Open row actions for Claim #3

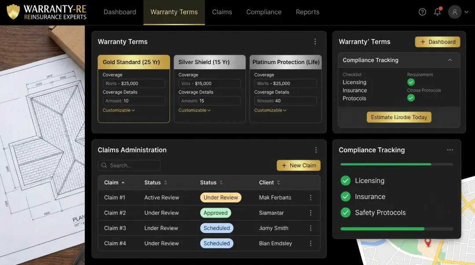coord(311,228)
